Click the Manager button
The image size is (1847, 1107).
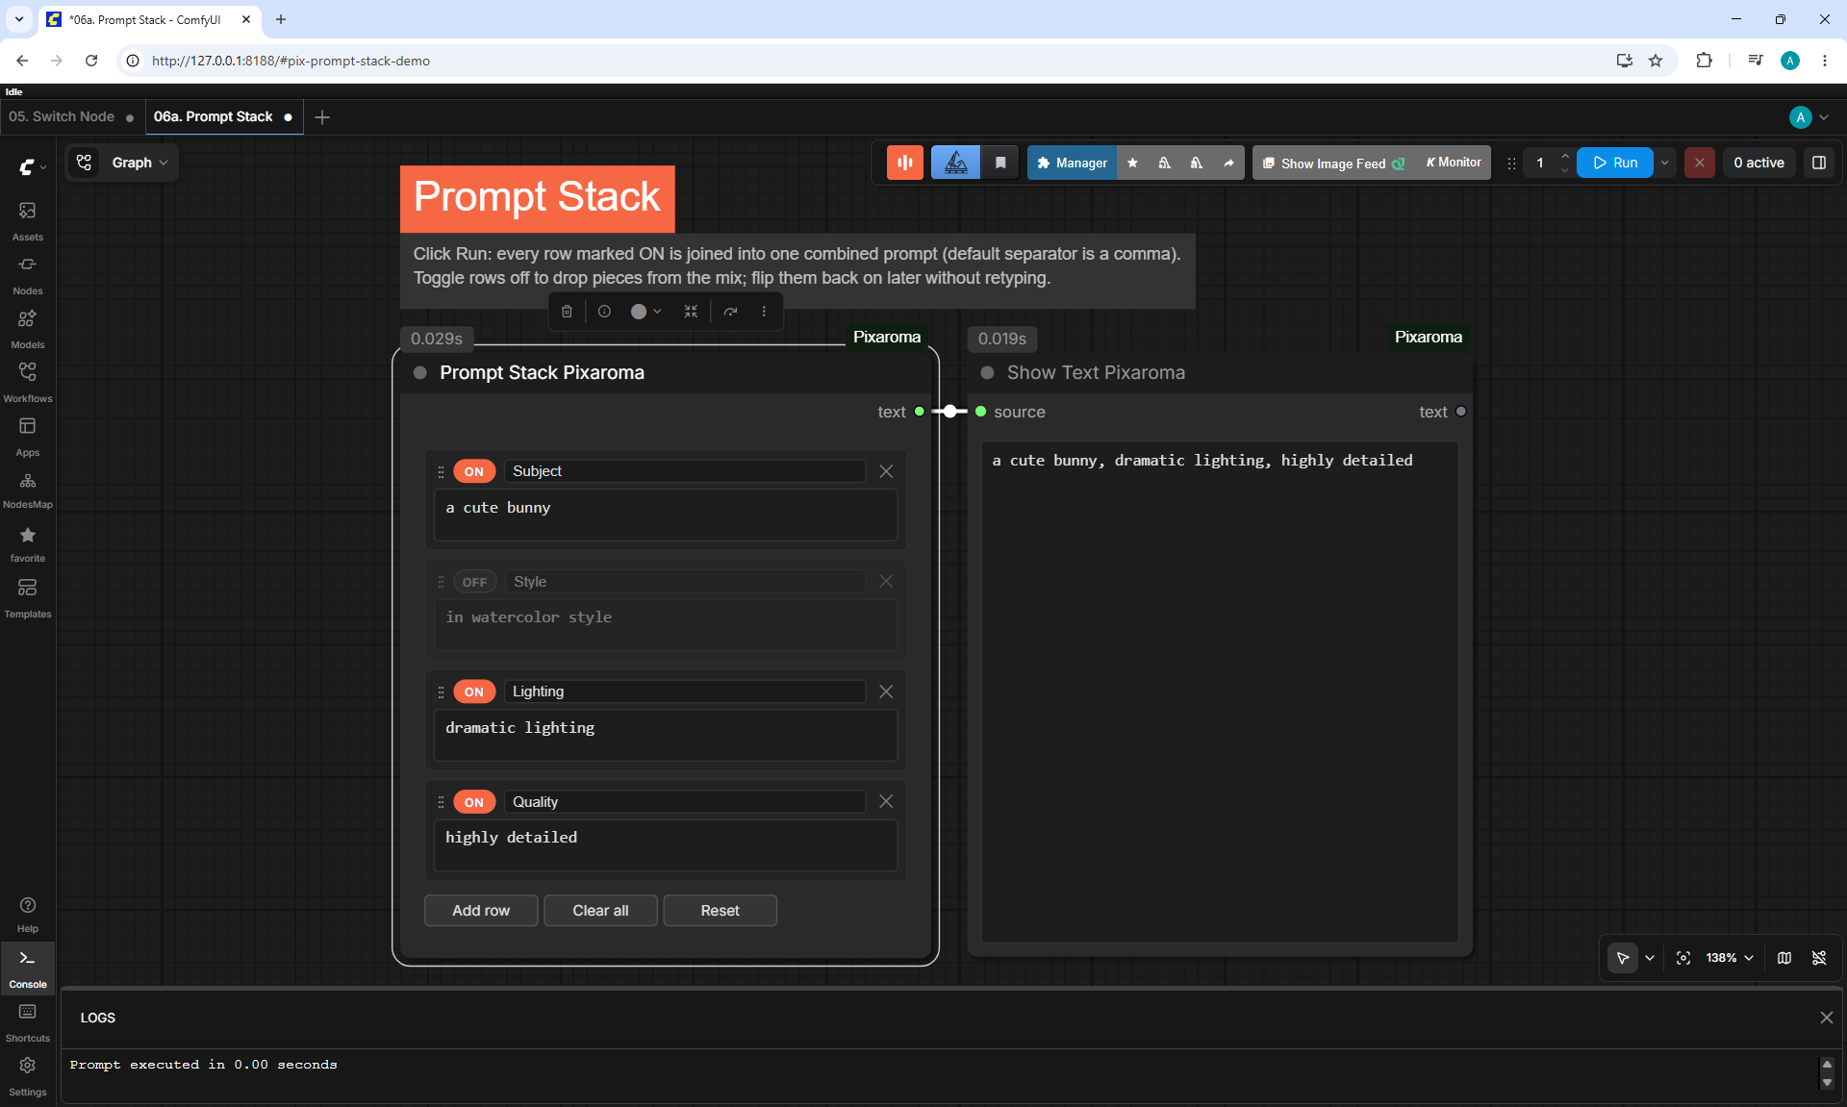coord(1072,163)
